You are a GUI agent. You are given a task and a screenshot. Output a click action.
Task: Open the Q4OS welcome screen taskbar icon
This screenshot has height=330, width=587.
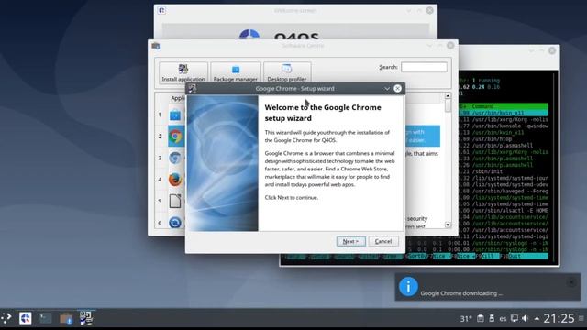click(x=26, y=318)
